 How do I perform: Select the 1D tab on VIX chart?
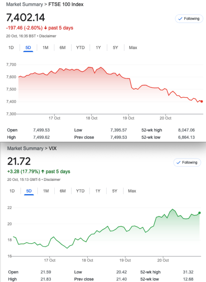(12, 191)
